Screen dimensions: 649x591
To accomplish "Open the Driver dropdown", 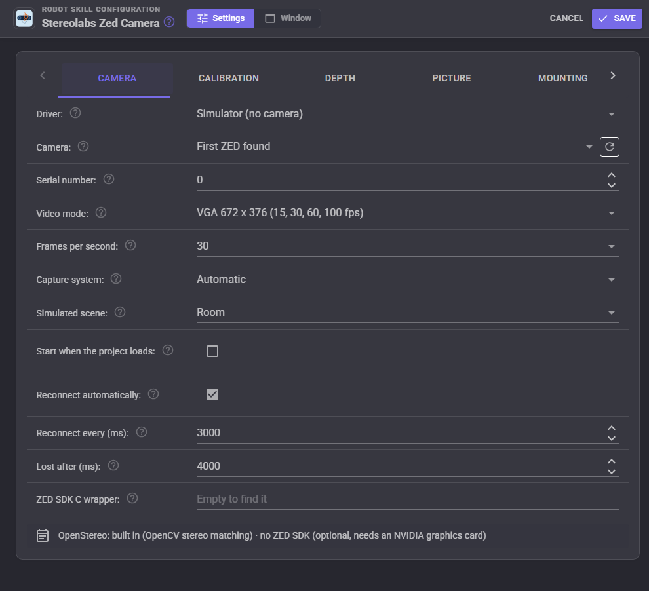I will pyautogui.click(x=408, y=114).
